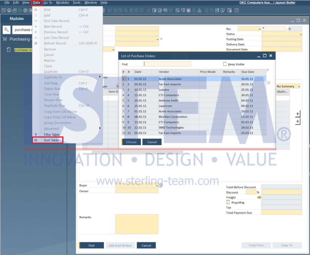This screenshot has height=255, width=310.
Task: Open the Modules menu
Action: click(63, 2)
